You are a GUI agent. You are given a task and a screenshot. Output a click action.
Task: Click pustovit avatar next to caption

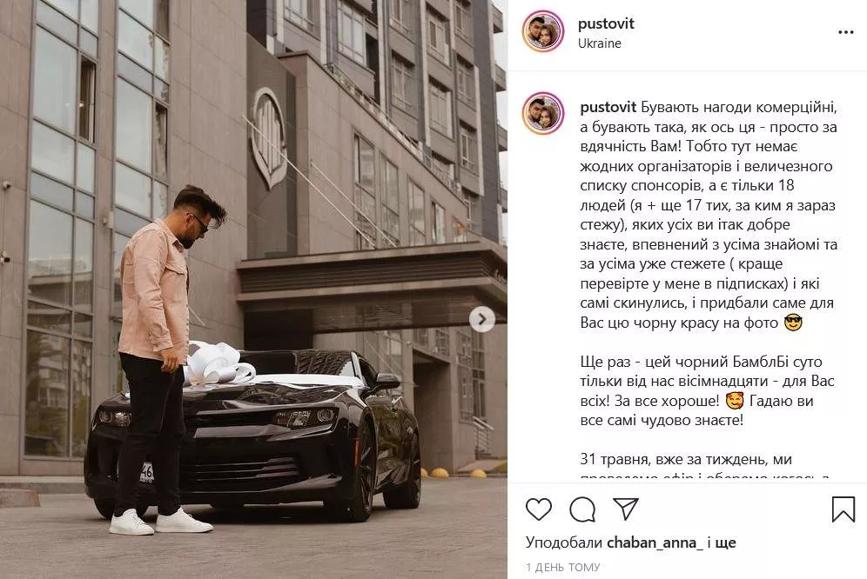click(x=543, y=113)
